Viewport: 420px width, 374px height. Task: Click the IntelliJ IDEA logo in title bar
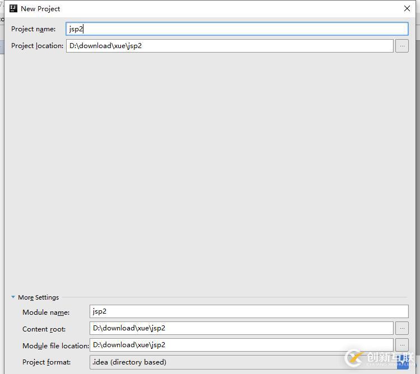tap(13, 8)
